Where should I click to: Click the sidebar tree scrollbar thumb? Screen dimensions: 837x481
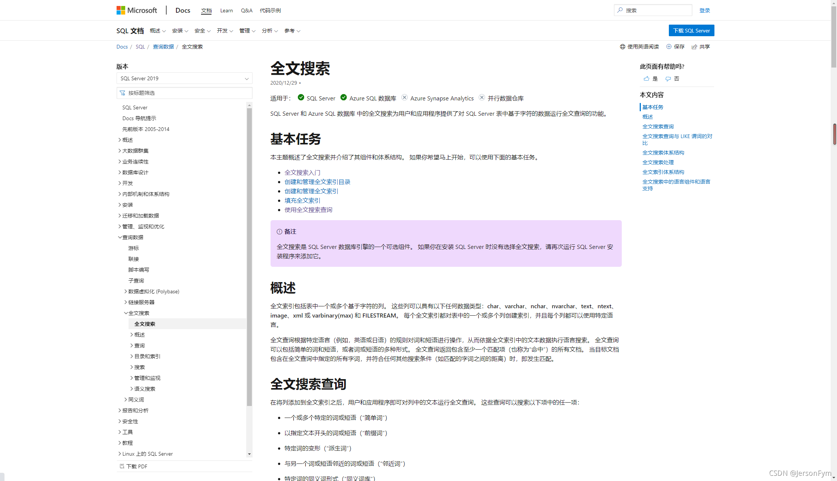[x=249, y=257]
